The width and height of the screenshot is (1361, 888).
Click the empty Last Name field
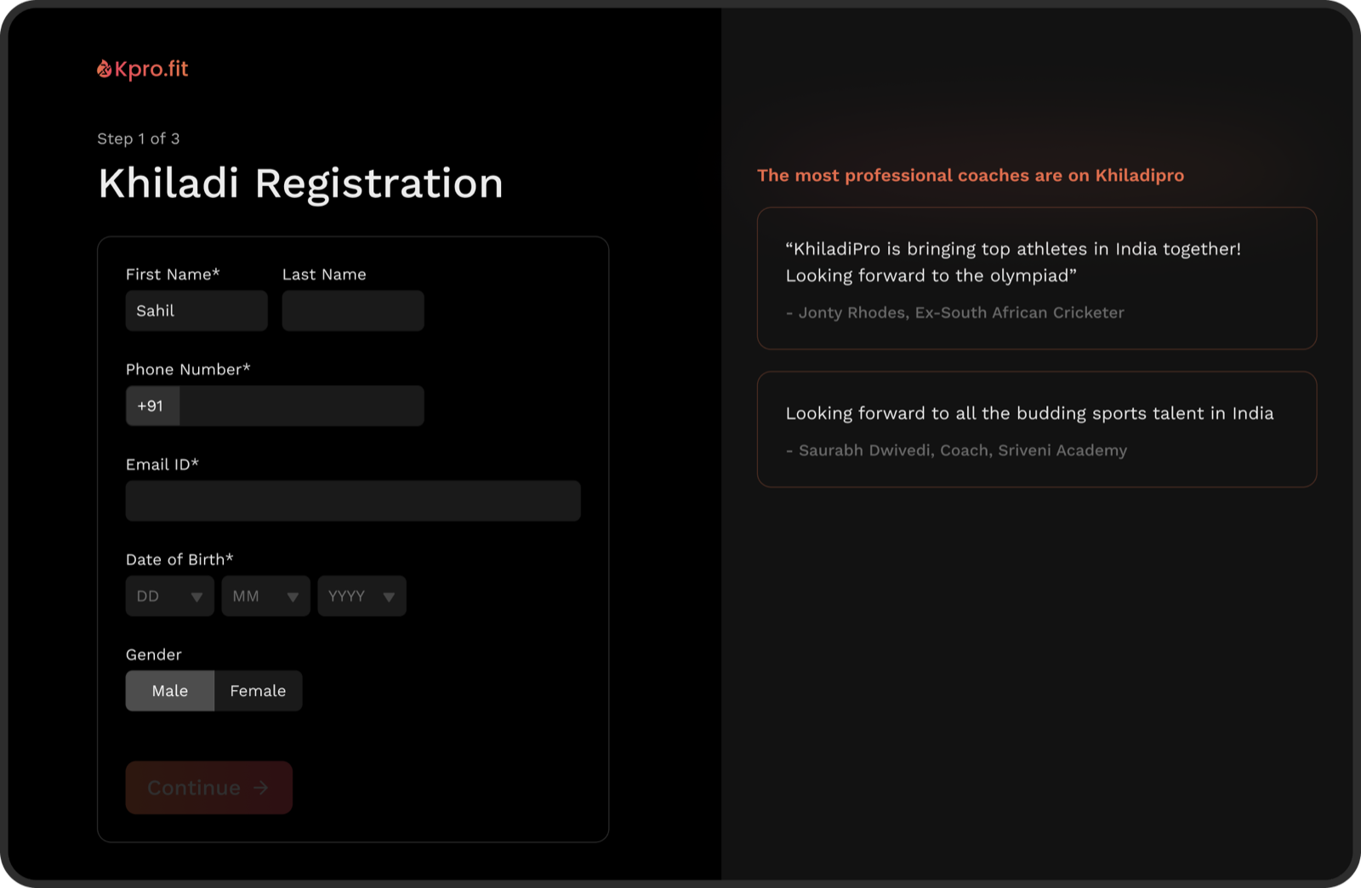[x=353, y=311]
